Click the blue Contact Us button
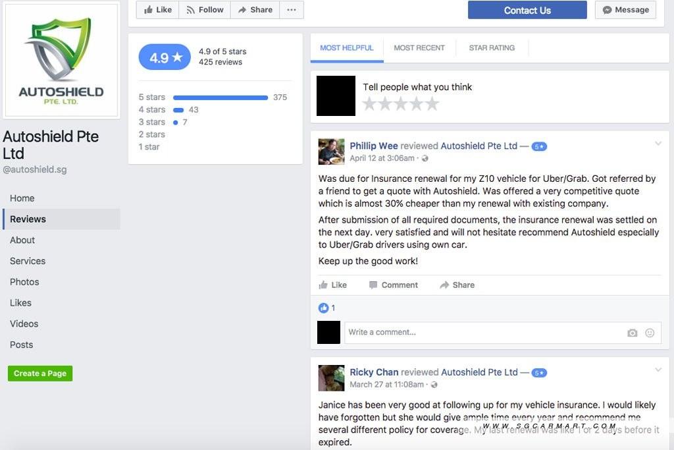Screen dimensions: 674x450 [527, 10]
